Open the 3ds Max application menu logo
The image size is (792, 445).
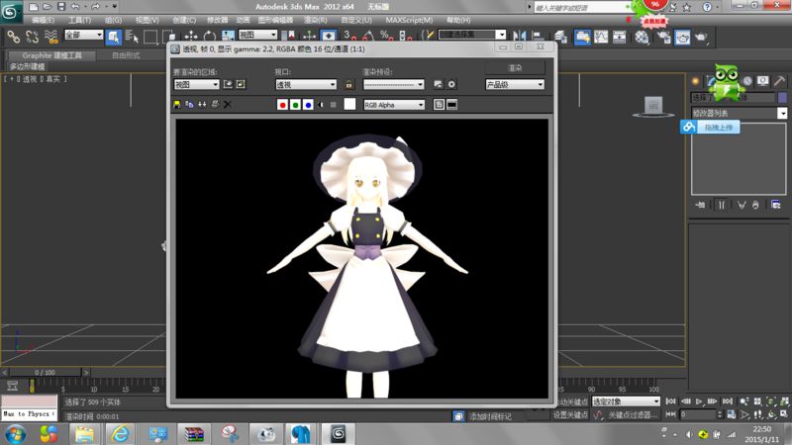(x=11, y=12)
